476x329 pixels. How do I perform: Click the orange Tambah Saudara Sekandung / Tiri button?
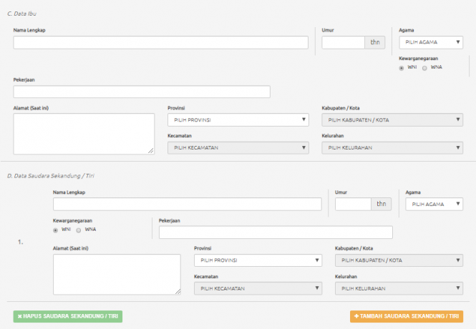pos(406,316)
